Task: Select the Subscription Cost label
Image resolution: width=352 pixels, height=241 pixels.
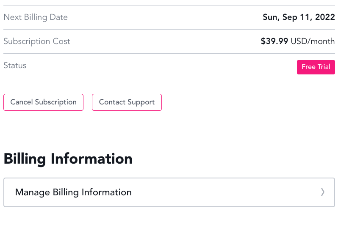Action: tap(37, 41)
